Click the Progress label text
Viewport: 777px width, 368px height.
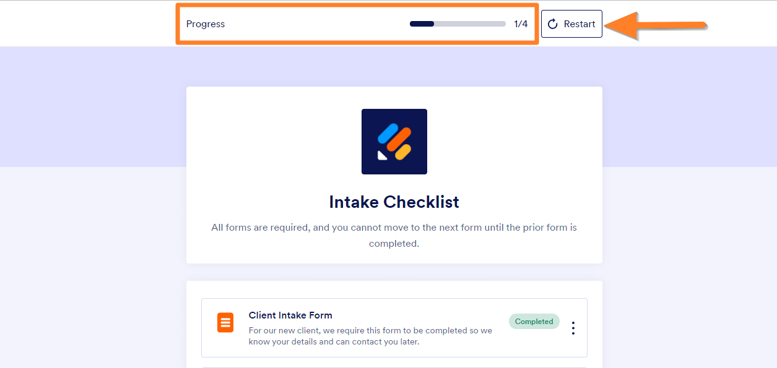(206, 24)
